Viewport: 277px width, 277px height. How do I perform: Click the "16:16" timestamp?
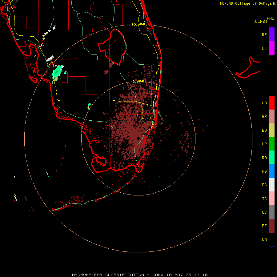pyautogui.click(x=200, y=275)
